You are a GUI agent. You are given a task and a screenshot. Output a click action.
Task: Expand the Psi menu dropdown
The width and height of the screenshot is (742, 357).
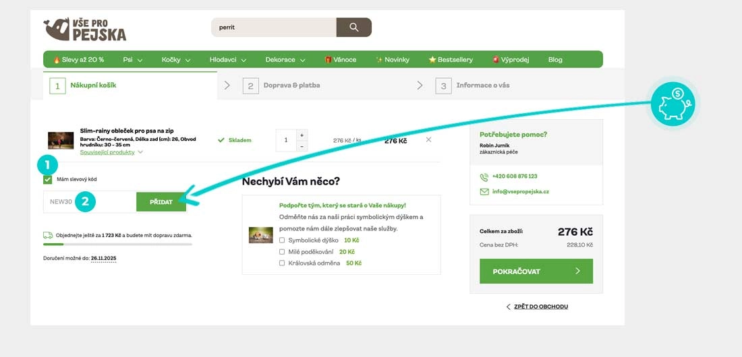[132, 60]
